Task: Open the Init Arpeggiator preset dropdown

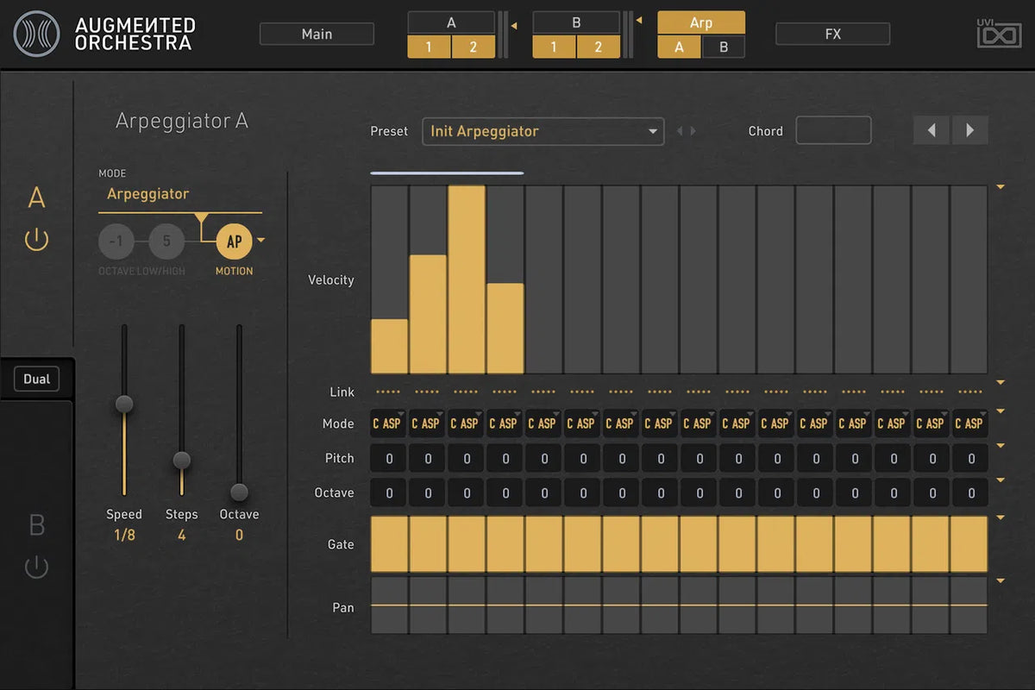Action: click(543, 131)
